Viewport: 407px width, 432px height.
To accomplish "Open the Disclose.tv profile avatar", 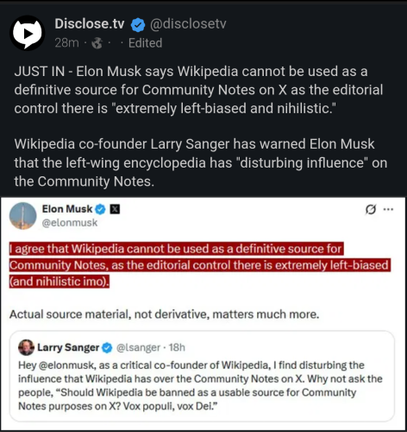I will pyautogui.click(x=28, y=33).
